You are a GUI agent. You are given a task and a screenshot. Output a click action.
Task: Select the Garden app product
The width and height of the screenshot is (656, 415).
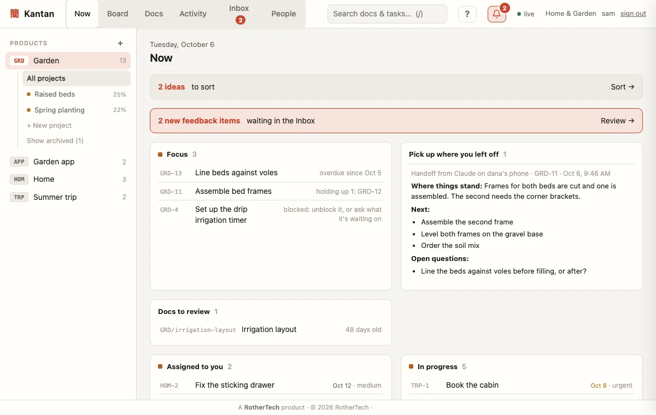coord(68,162)
